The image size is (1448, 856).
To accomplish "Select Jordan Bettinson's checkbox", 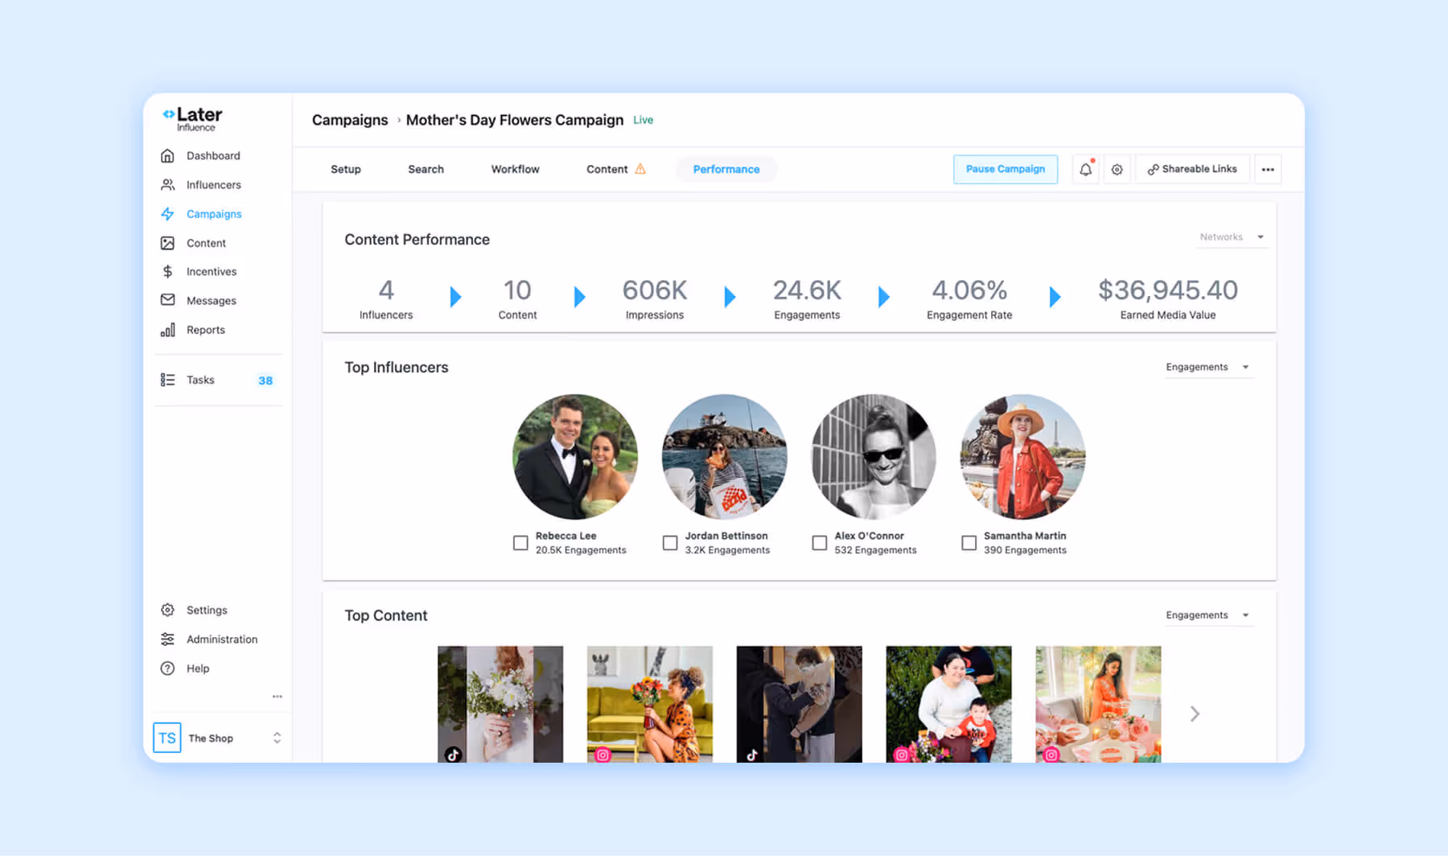I will point(669,542).
